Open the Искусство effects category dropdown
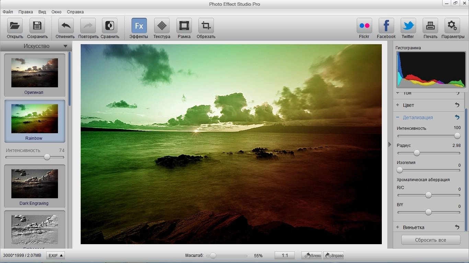This screenshot has height=263, width=469. (x=36, y=46)
